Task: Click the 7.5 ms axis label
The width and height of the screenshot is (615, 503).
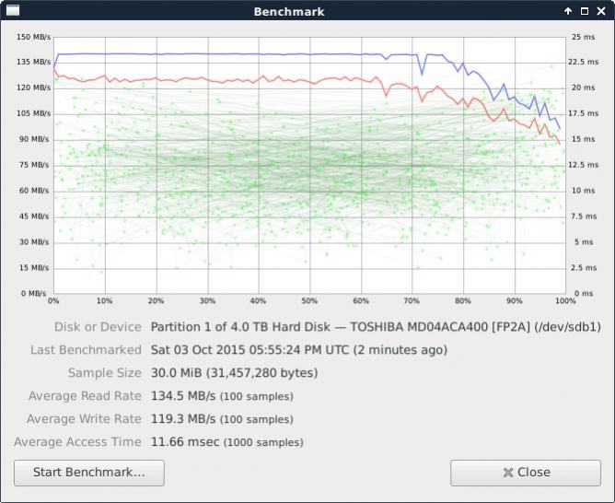Action: click(x=584, y=216)
